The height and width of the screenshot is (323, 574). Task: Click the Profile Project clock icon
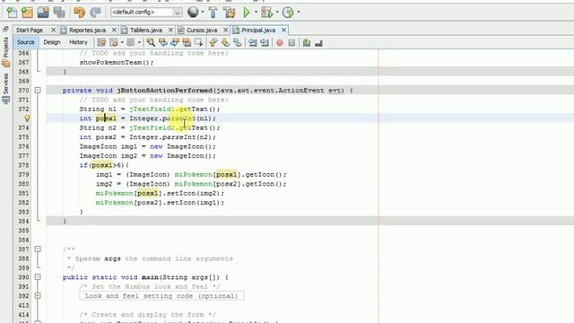tap(289, 13)
